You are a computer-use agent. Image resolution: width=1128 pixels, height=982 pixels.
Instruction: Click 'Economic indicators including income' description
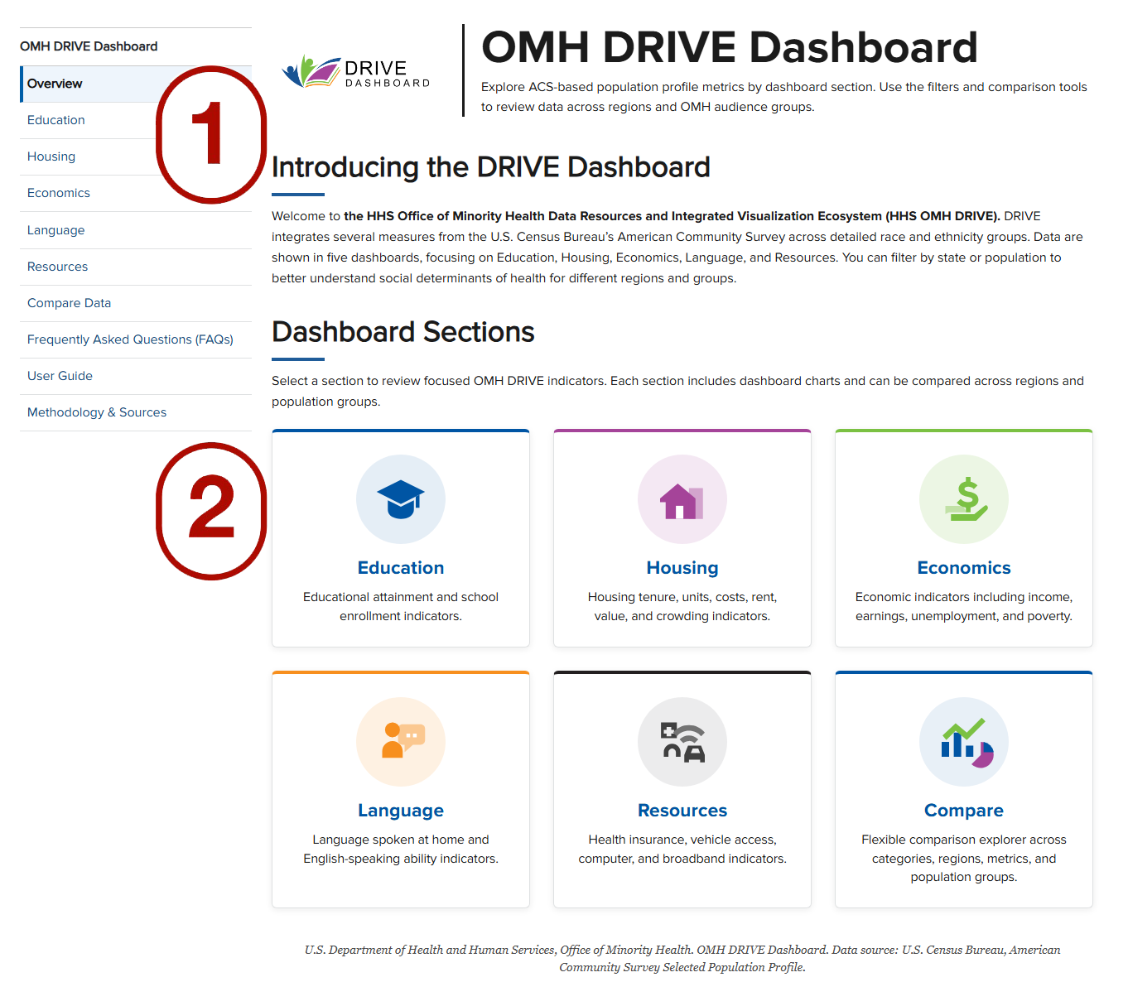(964, 606)
